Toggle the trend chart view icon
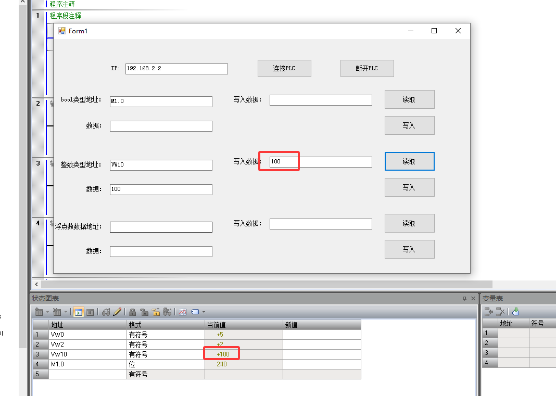This screenshot has width=556, height=396. click(183, 312)
